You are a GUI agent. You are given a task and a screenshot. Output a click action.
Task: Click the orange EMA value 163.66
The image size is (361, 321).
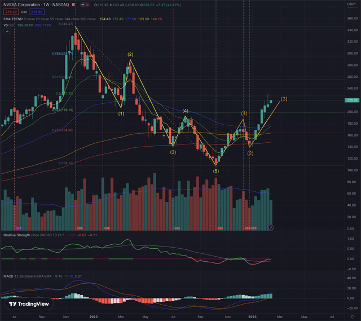click(x=143, y=19)
